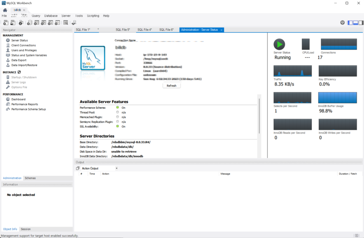This screenshot has height=238, width=364.
Task: Open the File menu
Action: click(x=4, y=16)
